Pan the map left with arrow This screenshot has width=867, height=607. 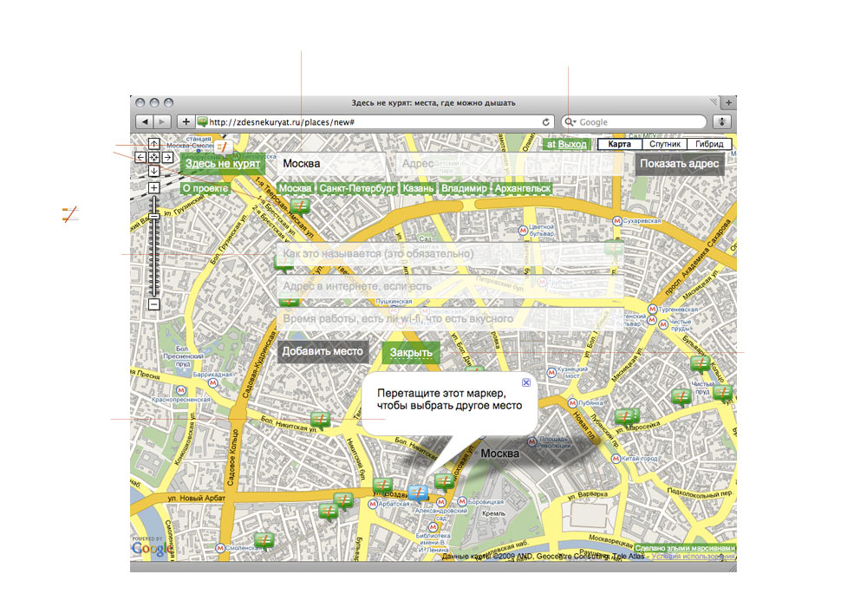point(140,158)
